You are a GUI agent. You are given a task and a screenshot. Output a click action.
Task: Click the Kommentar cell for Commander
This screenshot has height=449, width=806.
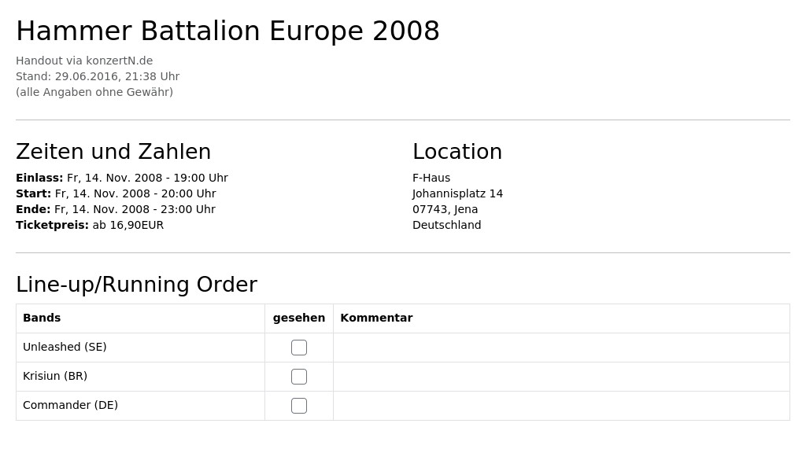click(561, 406)
